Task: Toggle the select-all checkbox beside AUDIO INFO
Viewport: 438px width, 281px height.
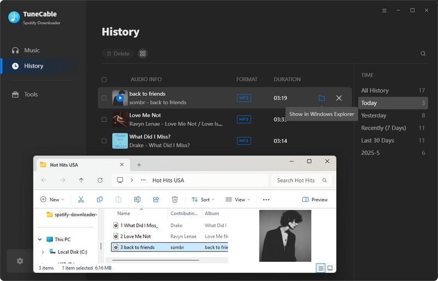Action: (x=104, y=79)
